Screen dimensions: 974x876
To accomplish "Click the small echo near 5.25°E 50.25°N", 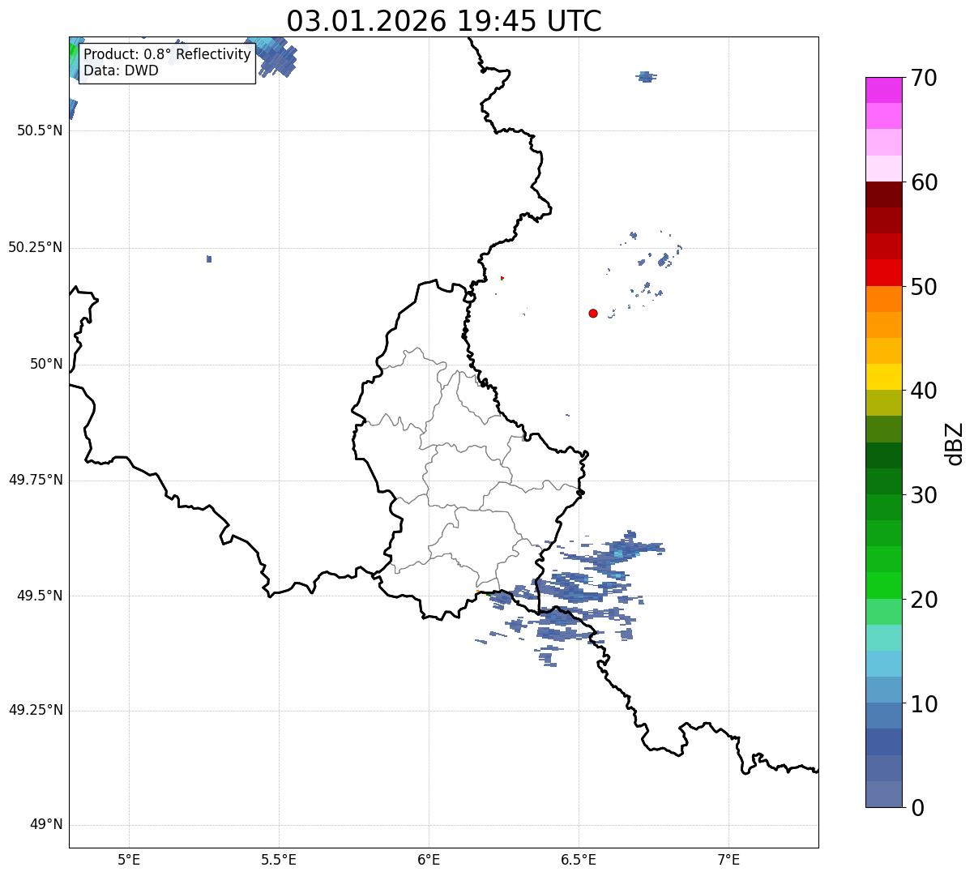I will pos(209,259).
